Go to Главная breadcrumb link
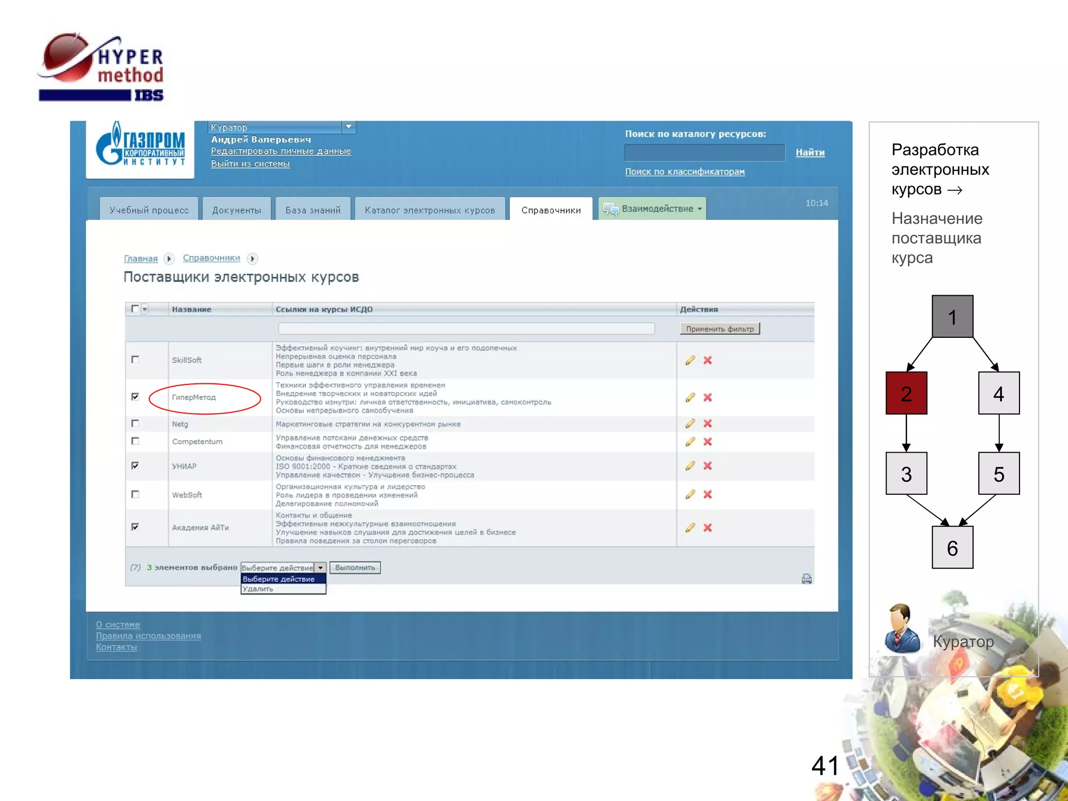Image resolution: width=1068 pixels, height=801 pixels. pyautogui.click(x=141, y=259)
